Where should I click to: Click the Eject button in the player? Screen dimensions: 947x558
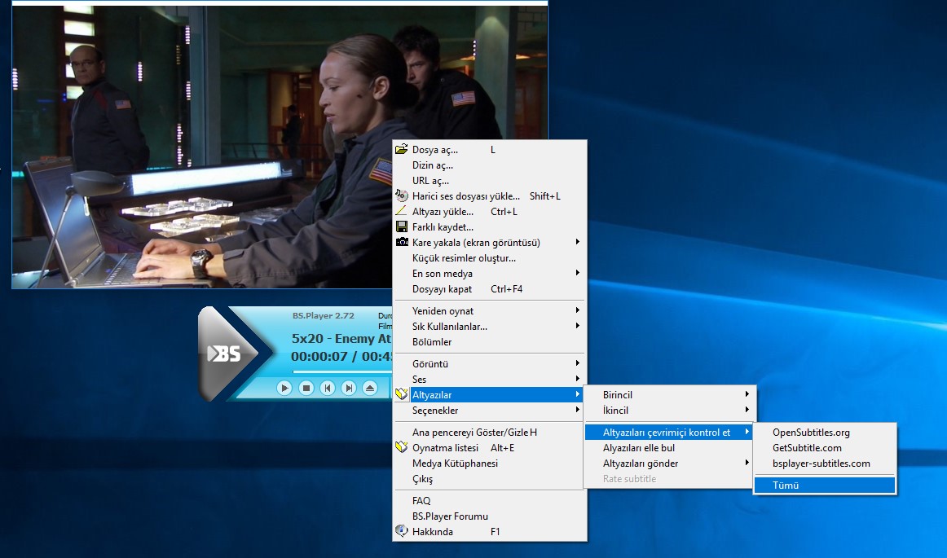tap(370, 389)
